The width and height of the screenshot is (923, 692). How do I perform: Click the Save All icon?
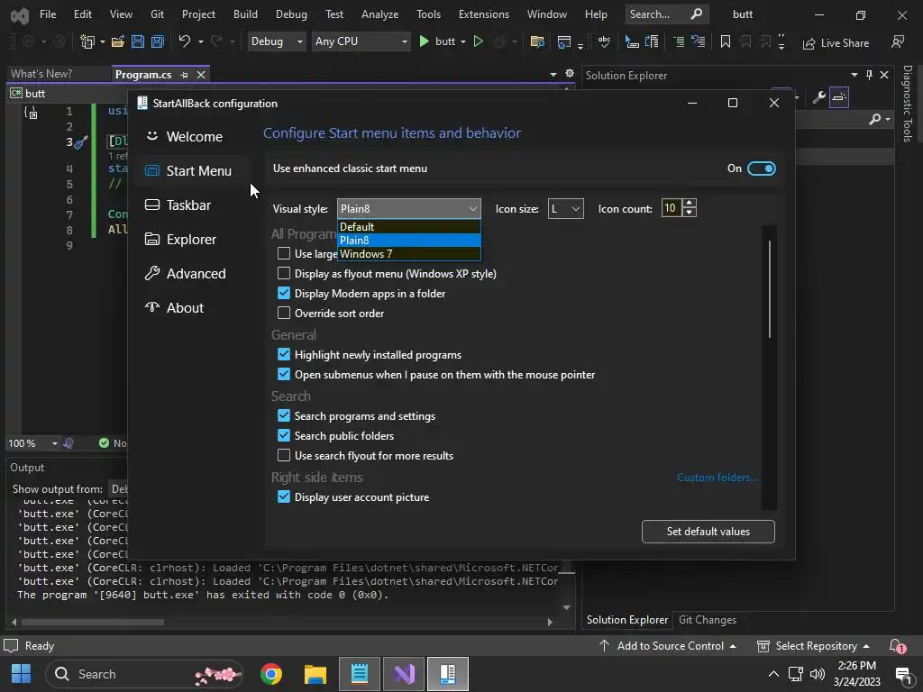(x=158, y=41)
